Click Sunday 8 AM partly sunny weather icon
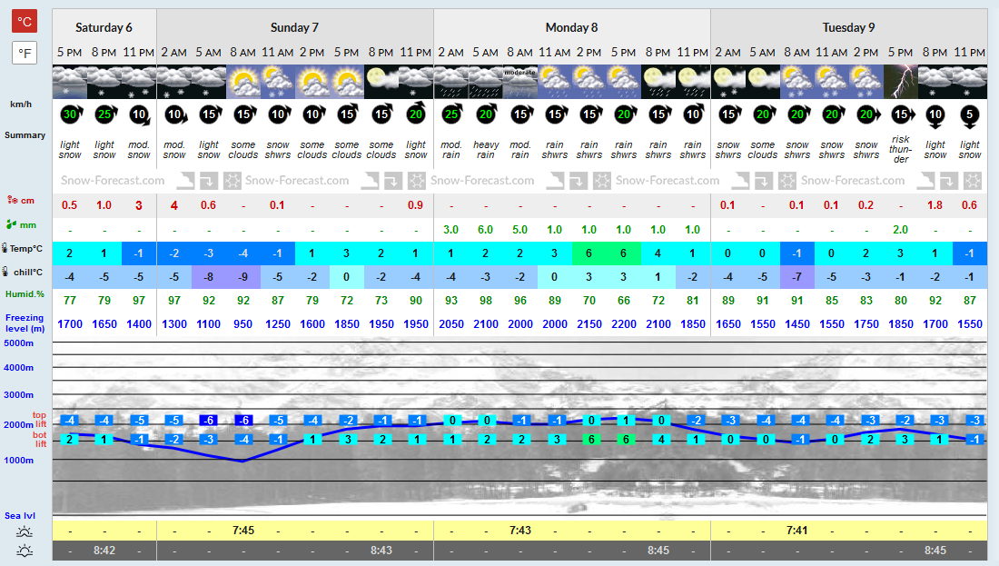The image size is (999, 566). 243,82
